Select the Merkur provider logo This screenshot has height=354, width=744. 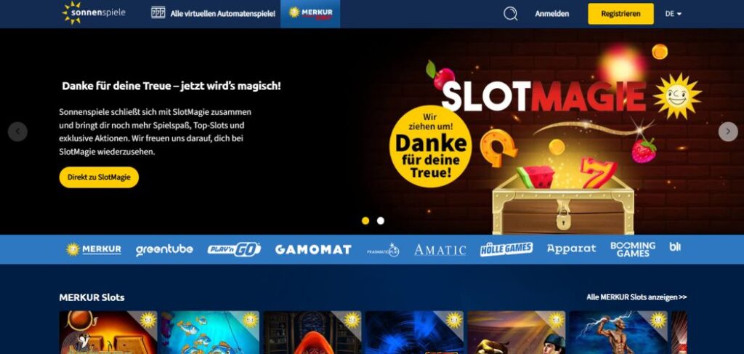(x=94, y=249)
